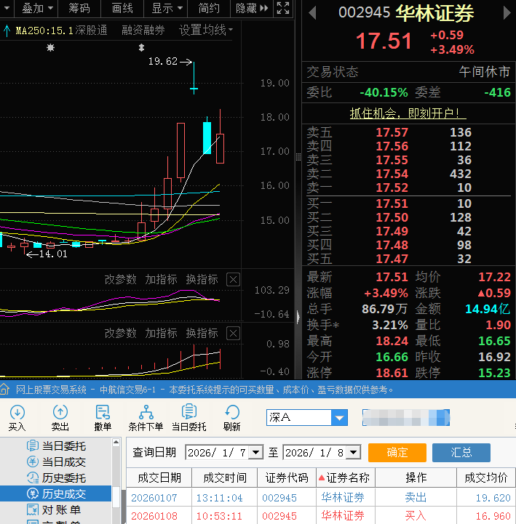
Task: Select 当日委托 in the sidebar tree
Action: point(57,446)
